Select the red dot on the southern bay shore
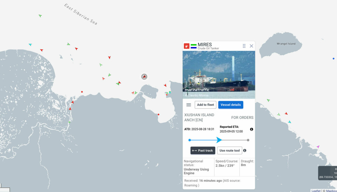 click(159, 115)
